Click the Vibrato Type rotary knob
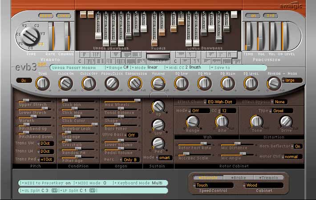The width and height of the screenshot is (316, 200). (x=30, y=37)
